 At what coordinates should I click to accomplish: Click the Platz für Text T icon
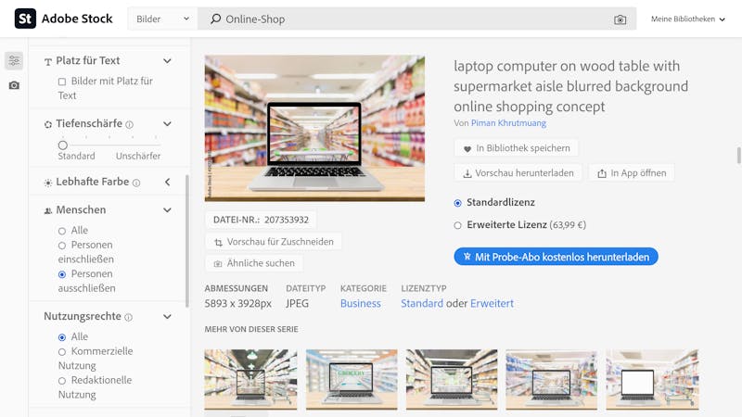pyautogui.click(x=48, y=61)
